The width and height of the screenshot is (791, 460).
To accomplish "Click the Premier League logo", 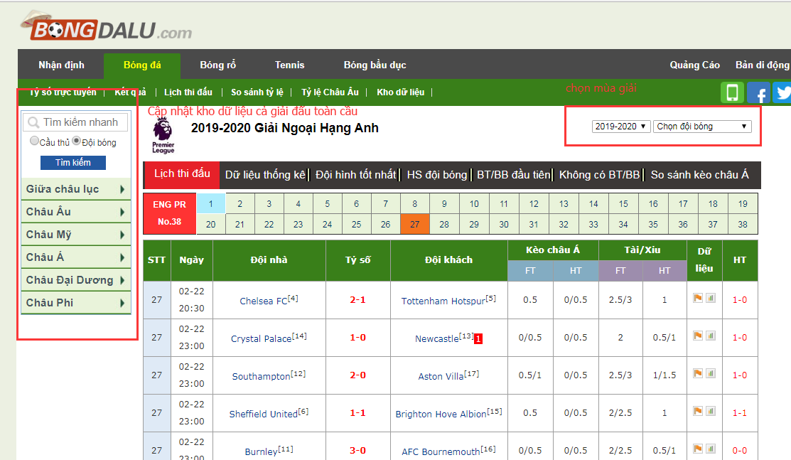I will [x=163, y=135].
